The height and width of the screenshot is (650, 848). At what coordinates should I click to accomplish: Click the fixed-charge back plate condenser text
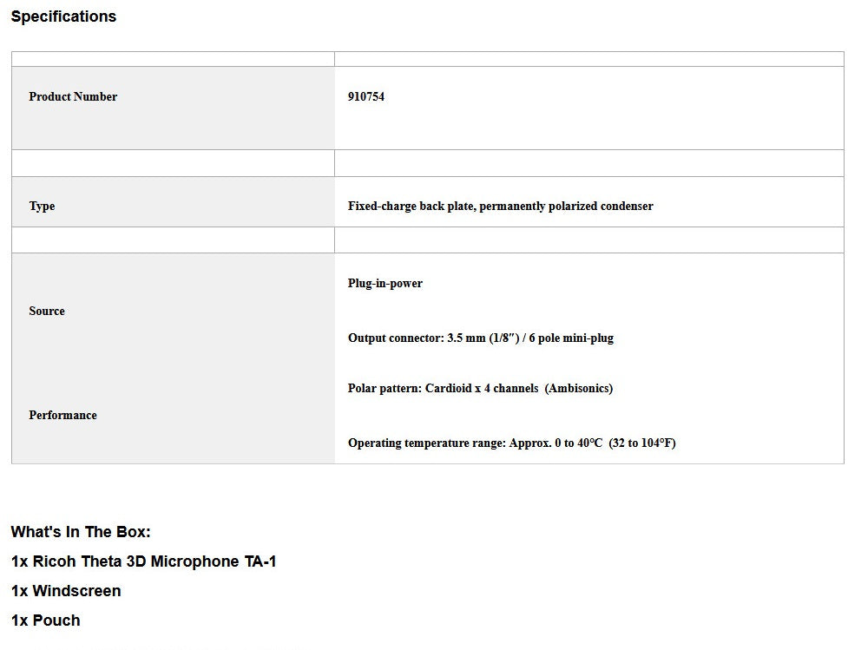pos(500,206)
